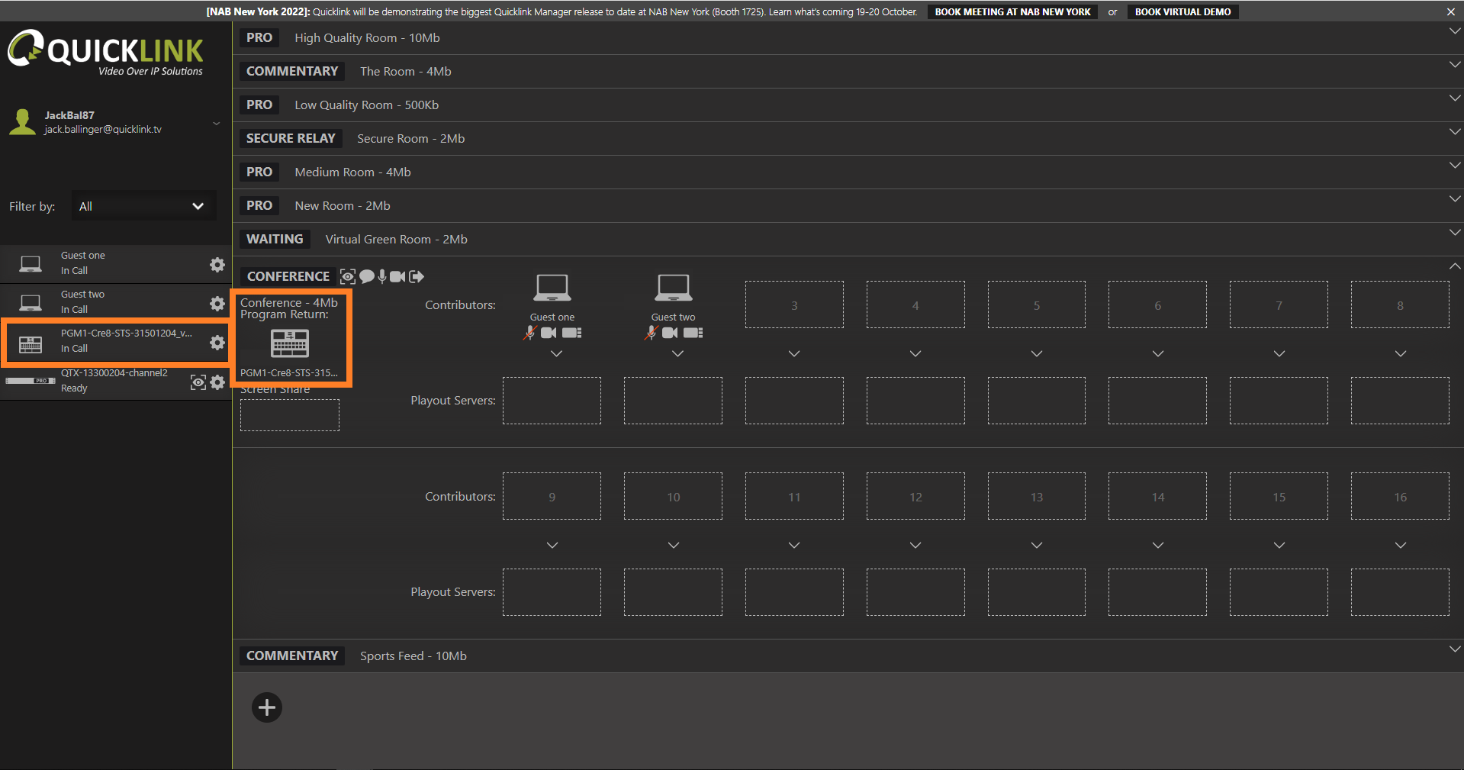Click the Program Return mixer device icon
Screen dimensions: 1464x770
[x=290, y=343]
